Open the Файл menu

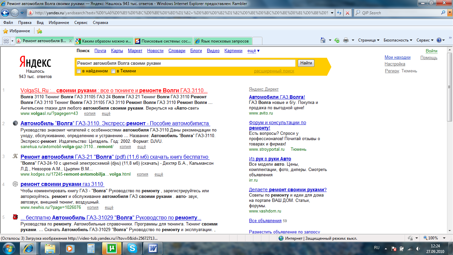pyautogui.click(x=8, y=23)
